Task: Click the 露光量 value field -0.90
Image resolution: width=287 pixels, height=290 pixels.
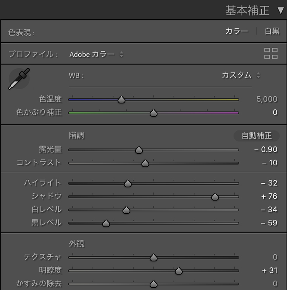Action: point(266,149)
